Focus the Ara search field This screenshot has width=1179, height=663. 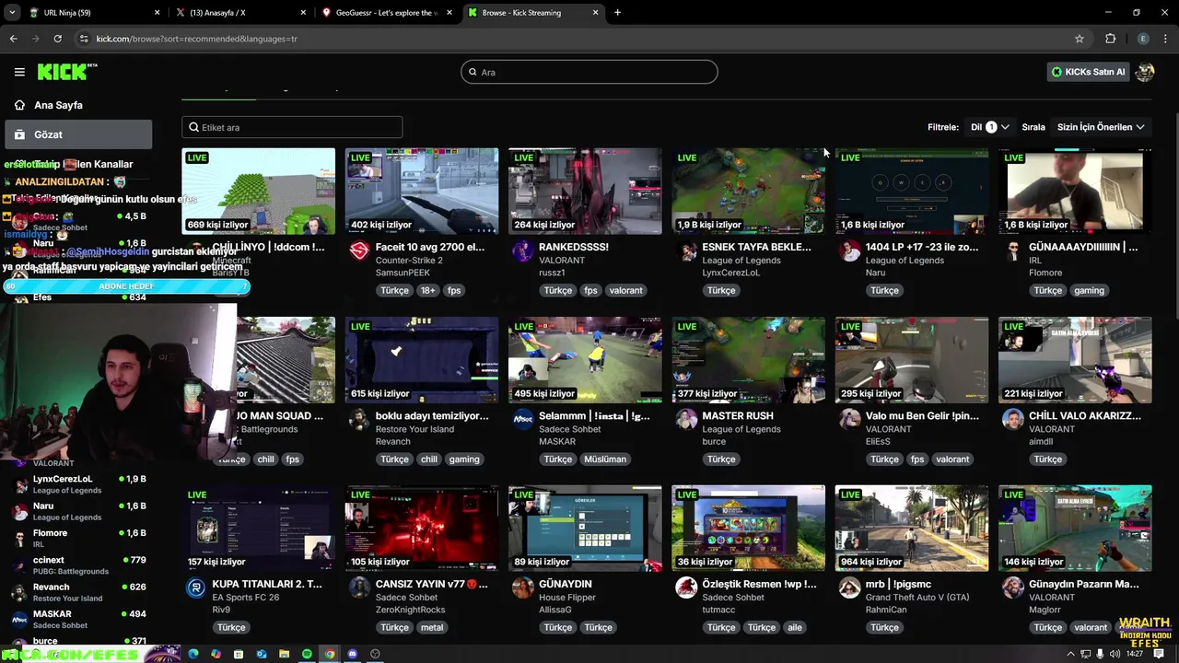(589, 72)
